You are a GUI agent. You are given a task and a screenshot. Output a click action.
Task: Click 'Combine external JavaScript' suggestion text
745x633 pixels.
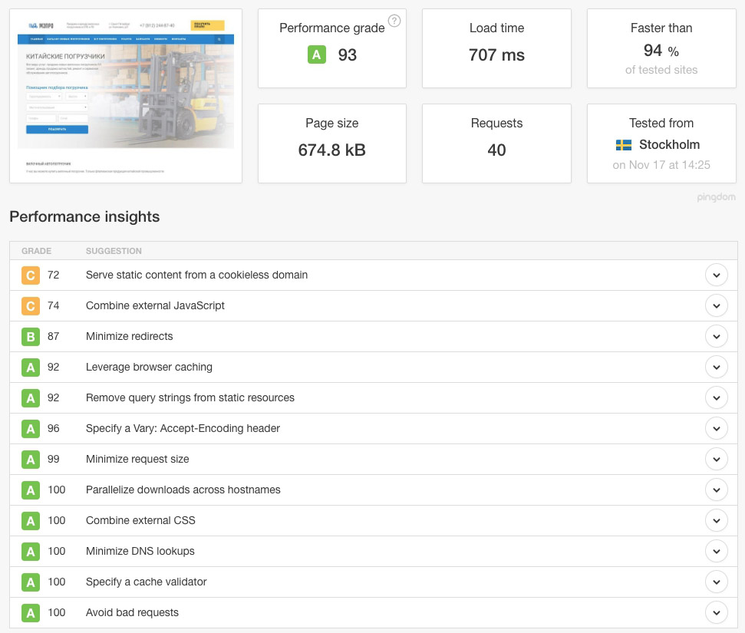pos(155,306)
